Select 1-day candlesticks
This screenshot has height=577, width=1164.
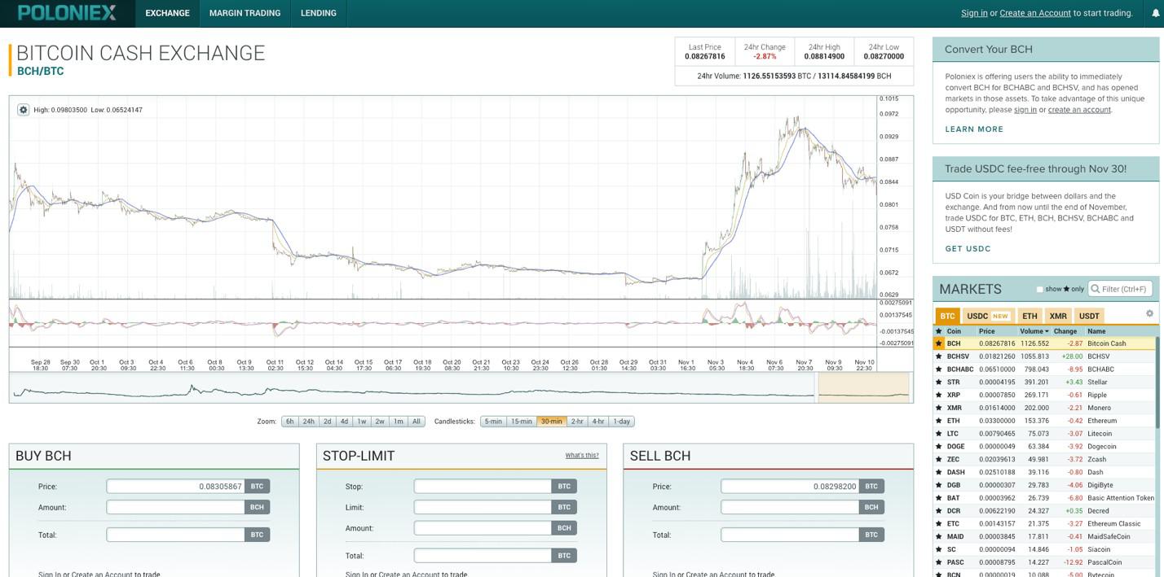point(622,422)
